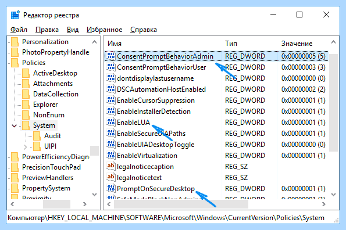Select the ConsentPromptBehaviorUser value name
This screenshot has width=346, height=230.
[x=161, y=67]
